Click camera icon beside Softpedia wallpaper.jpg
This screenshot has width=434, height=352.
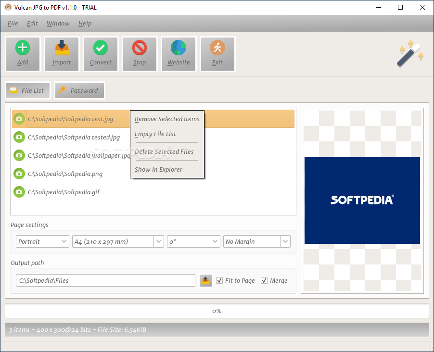tap(19, 155)
